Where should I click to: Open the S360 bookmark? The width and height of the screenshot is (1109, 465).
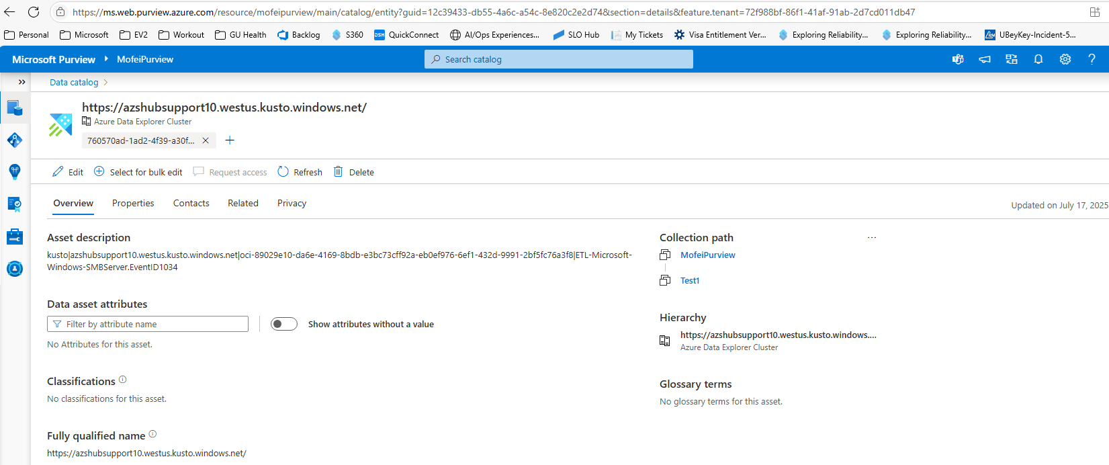coord(347,35)
